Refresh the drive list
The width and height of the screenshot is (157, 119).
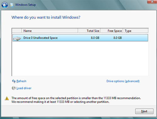click(21, 81)
